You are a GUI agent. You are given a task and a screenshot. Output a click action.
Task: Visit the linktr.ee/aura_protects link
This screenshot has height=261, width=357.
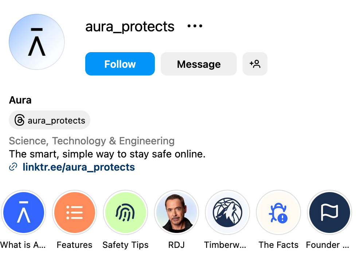79,167
